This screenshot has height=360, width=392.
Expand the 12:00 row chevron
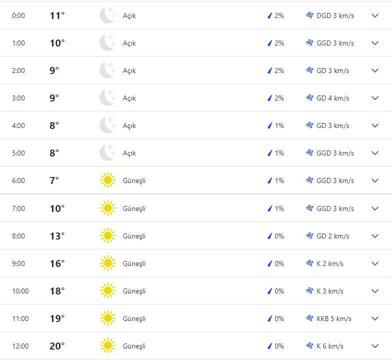(376, 346)
